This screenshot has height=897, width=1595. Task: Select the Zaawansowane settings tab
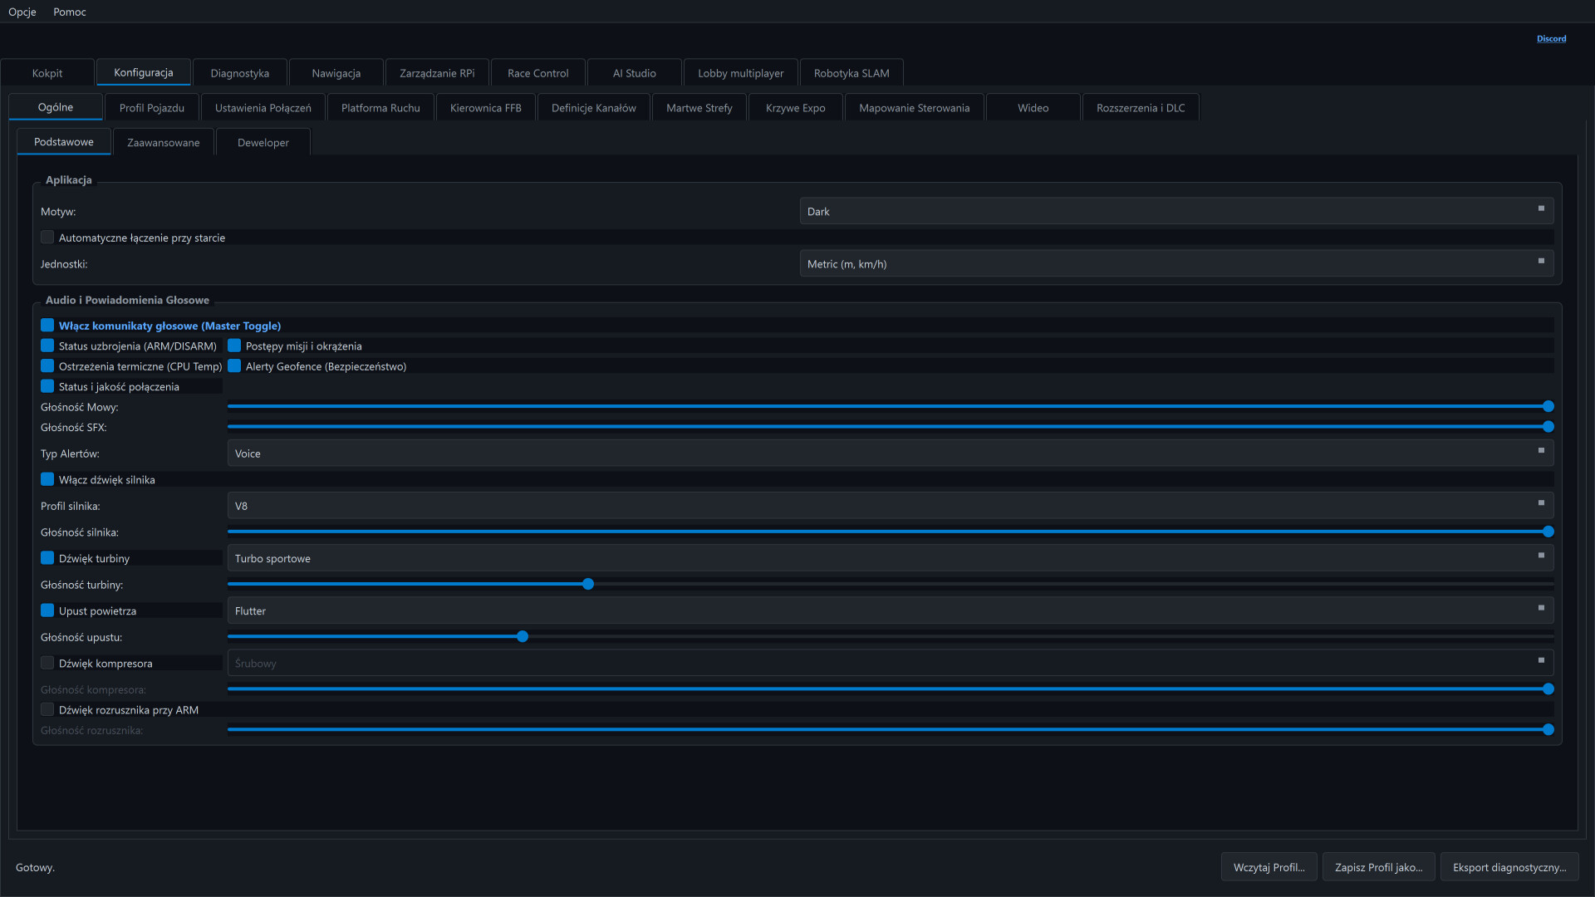164,142
